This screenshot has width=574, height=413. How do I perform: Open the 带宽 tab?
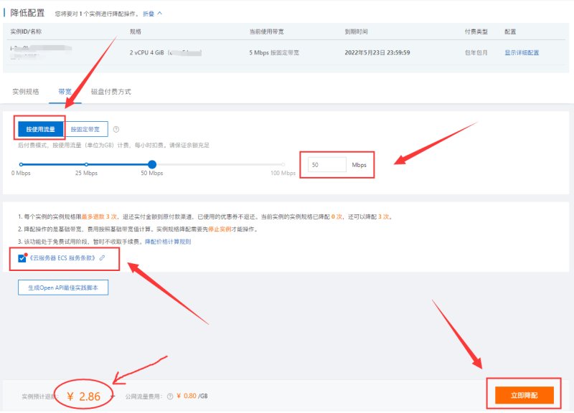(x=65, y=92)
